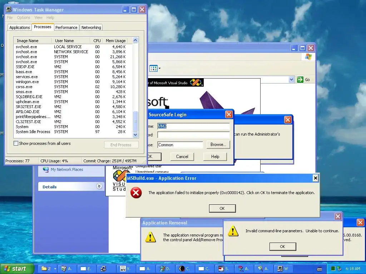This screenshot has height=274, width=366.
Task: Close the SourceSafe Login dialog
Action: tap(229, 115)
